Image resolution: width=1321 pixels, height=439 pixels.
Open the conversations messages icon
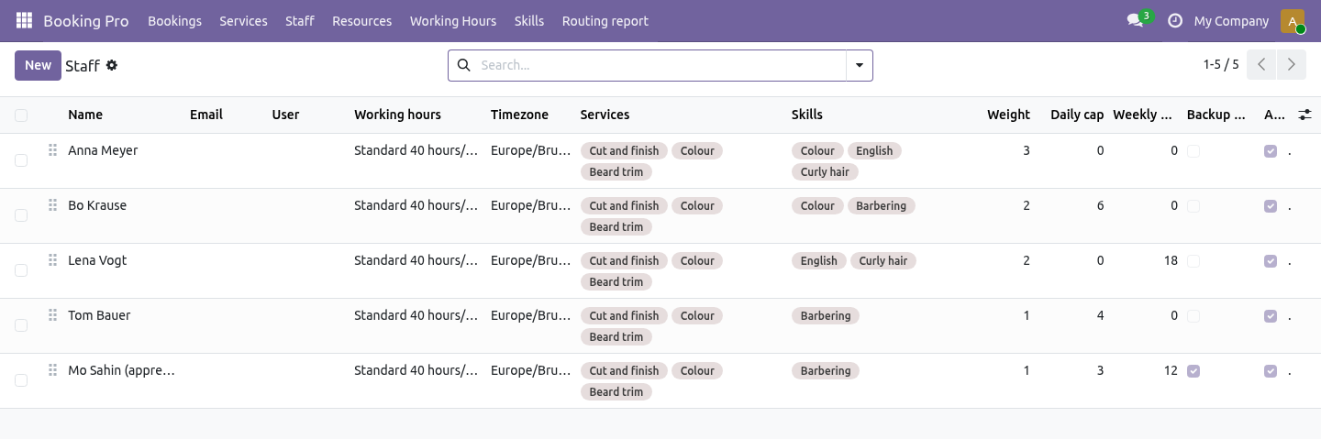pyautogui.click(x=1136, y=20)
